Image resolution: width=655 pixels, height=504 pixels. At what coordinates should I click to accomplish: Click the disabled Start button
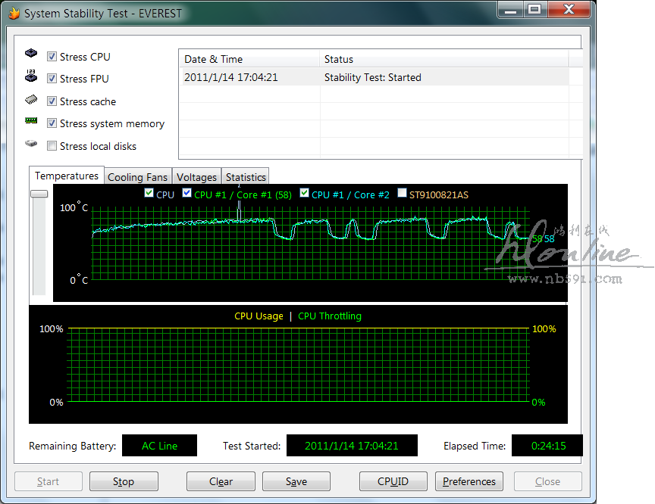pos(48,481)
